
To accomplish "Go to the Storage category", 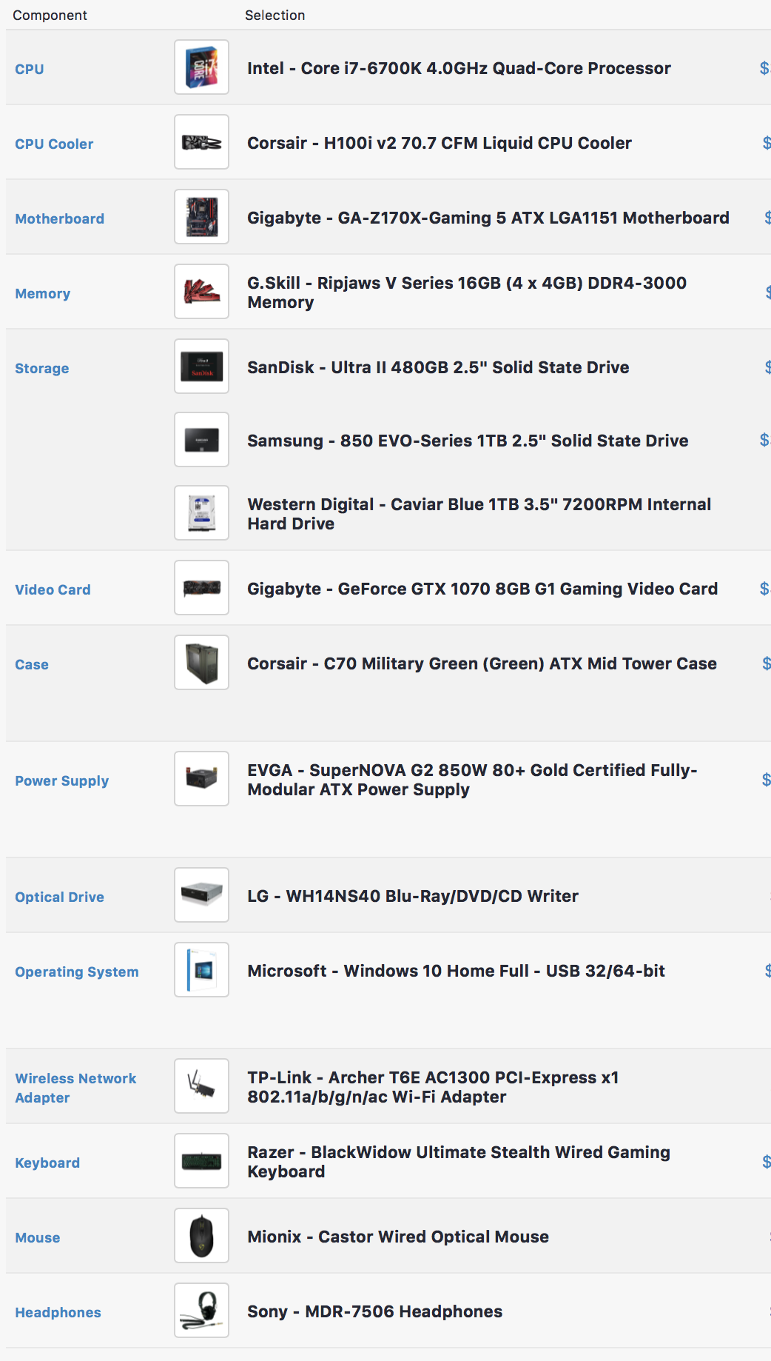I will coord(42,369).
